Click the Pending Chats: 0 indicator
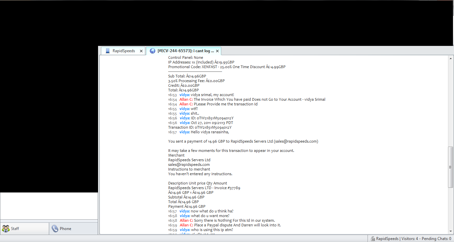The image size is (454, 242). click(x=436, y=239)
